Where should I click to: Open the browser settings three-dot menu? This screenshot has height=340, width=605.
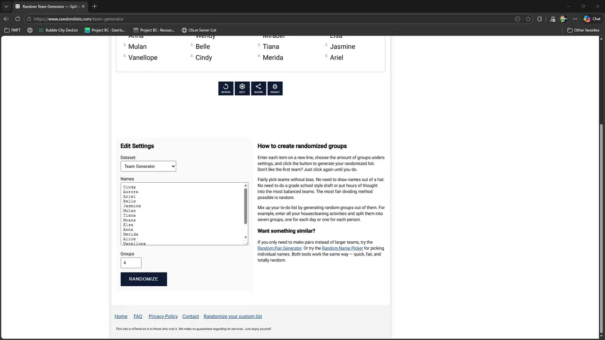click(x=575, y=19)
